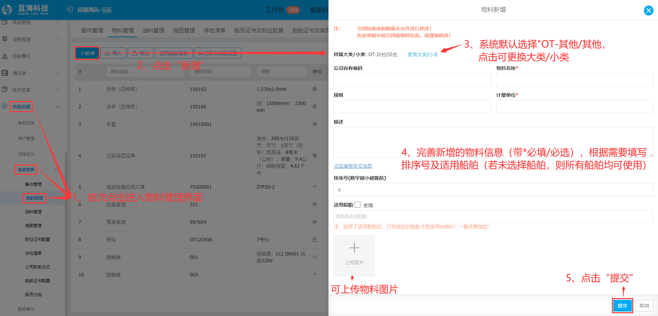
Task: Open 职位证书配置 in the sidebar
Action: [x=37, y=239]
